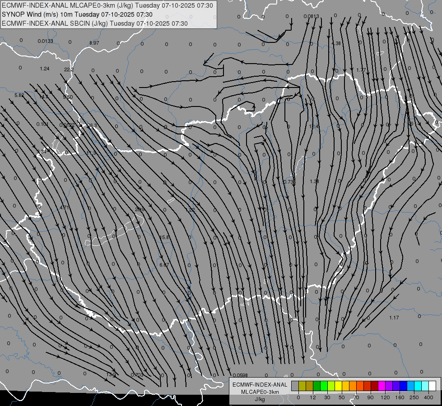Image resolution: width=442 pixels, height=406 pixels.
Task: Click the dark maroon red legend swatch
Action: (x=375, y=386)
